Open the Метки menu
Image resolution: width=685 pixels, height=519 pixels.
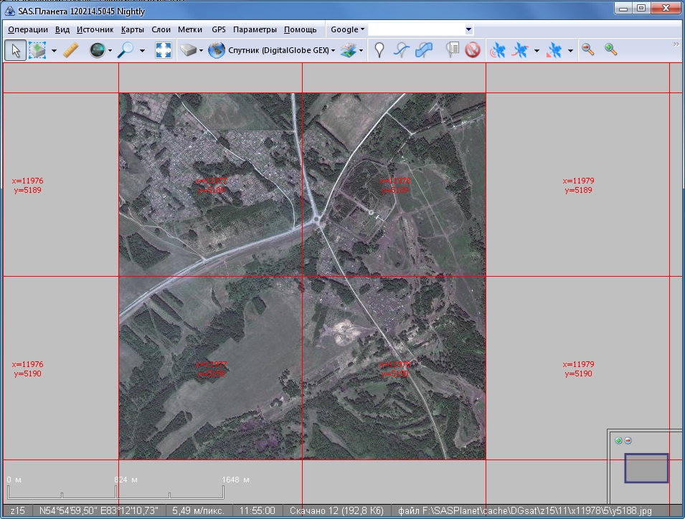point(190,29)
